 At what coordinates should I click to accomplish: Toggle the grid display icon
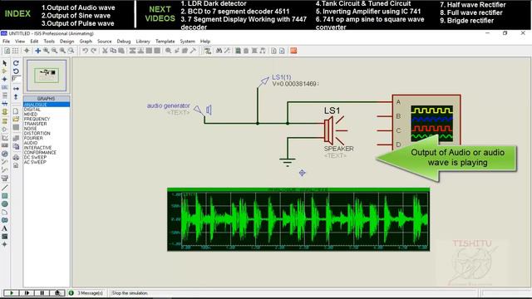(15, 51)
